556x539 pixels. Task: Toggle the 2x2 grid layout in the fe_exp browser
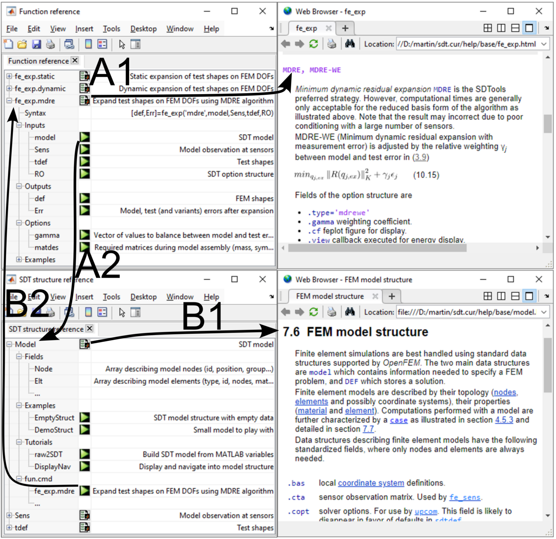click(488, 28)
